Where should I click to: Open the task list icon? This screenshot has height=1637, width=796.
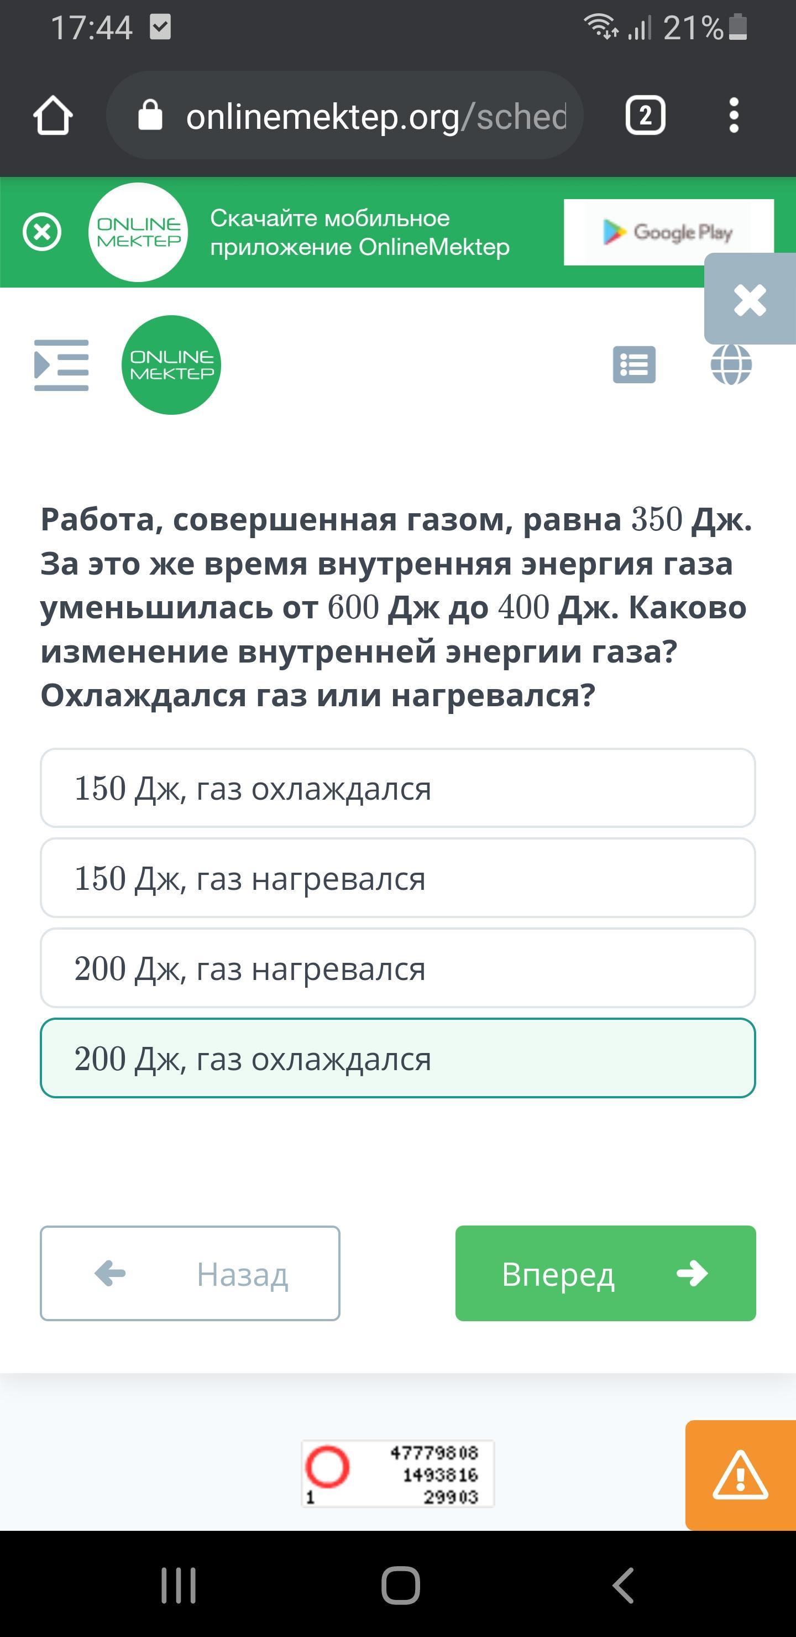634,365
